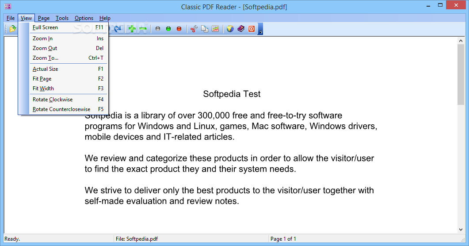Close the Classic PDF Reader window
This screenshot has width=469, height=246.
point(456,5)
